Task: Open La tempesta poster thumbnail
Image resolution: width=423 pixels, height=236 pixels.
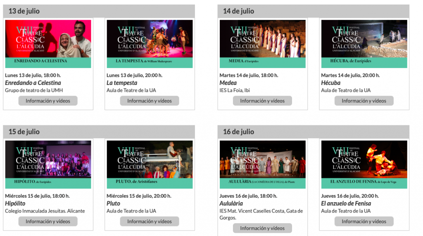Action: tap(150, 44)
